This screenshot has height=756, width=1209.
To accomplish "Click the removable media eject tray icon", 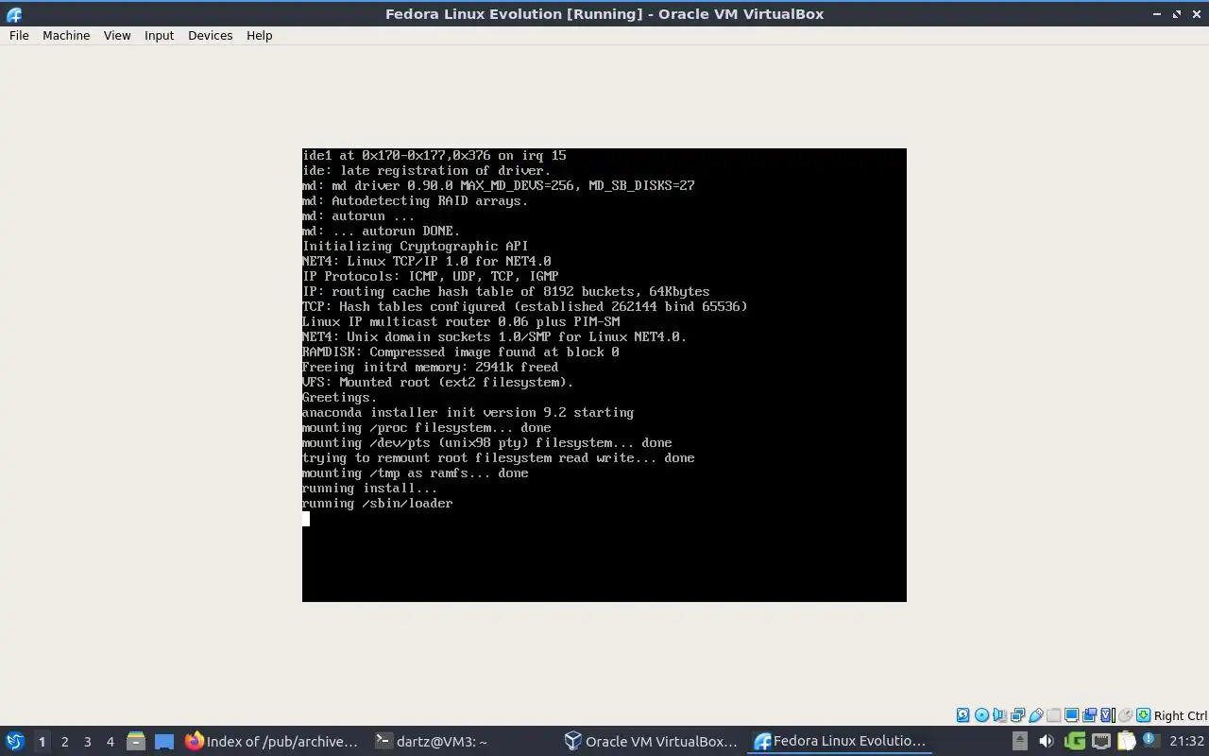I will (x=1020, y=741).
